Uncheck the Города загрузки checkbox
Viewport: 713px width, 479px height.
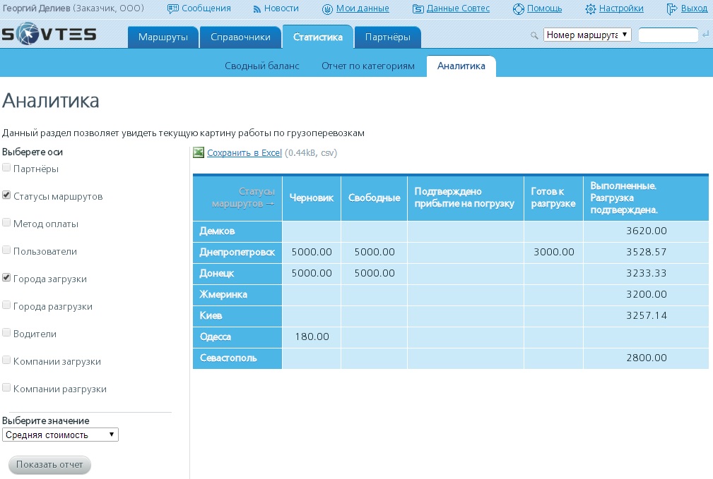(6, 277)
